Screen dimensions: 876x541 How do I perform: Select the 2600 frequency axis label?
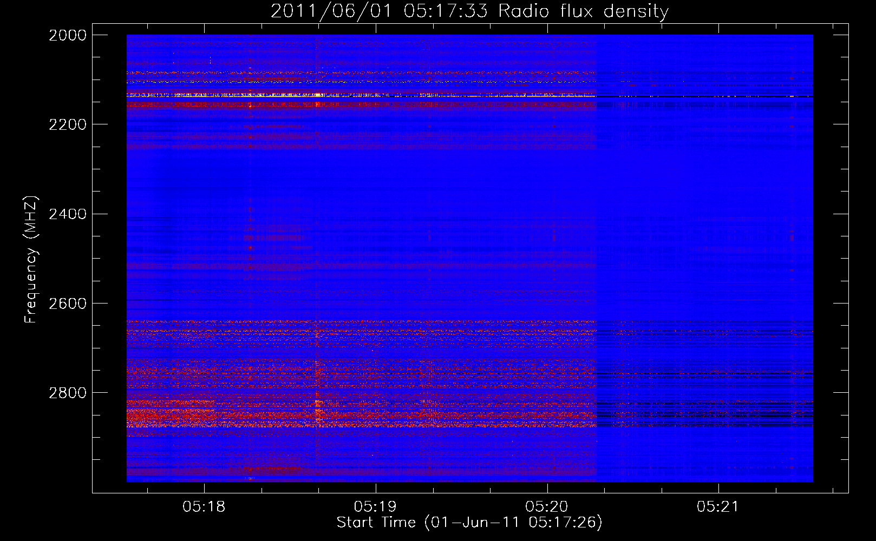[x=68, y=304]
